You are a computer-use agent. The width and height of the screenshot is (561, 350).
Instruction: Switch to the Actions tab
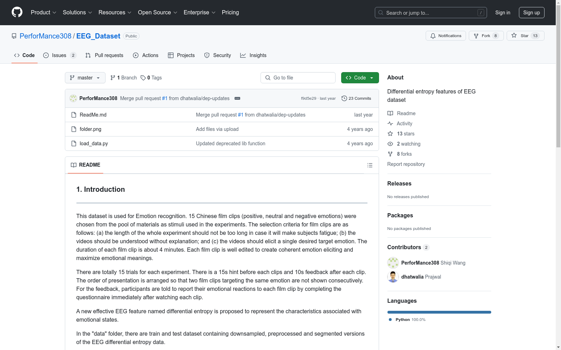click(x=146, y=55)
